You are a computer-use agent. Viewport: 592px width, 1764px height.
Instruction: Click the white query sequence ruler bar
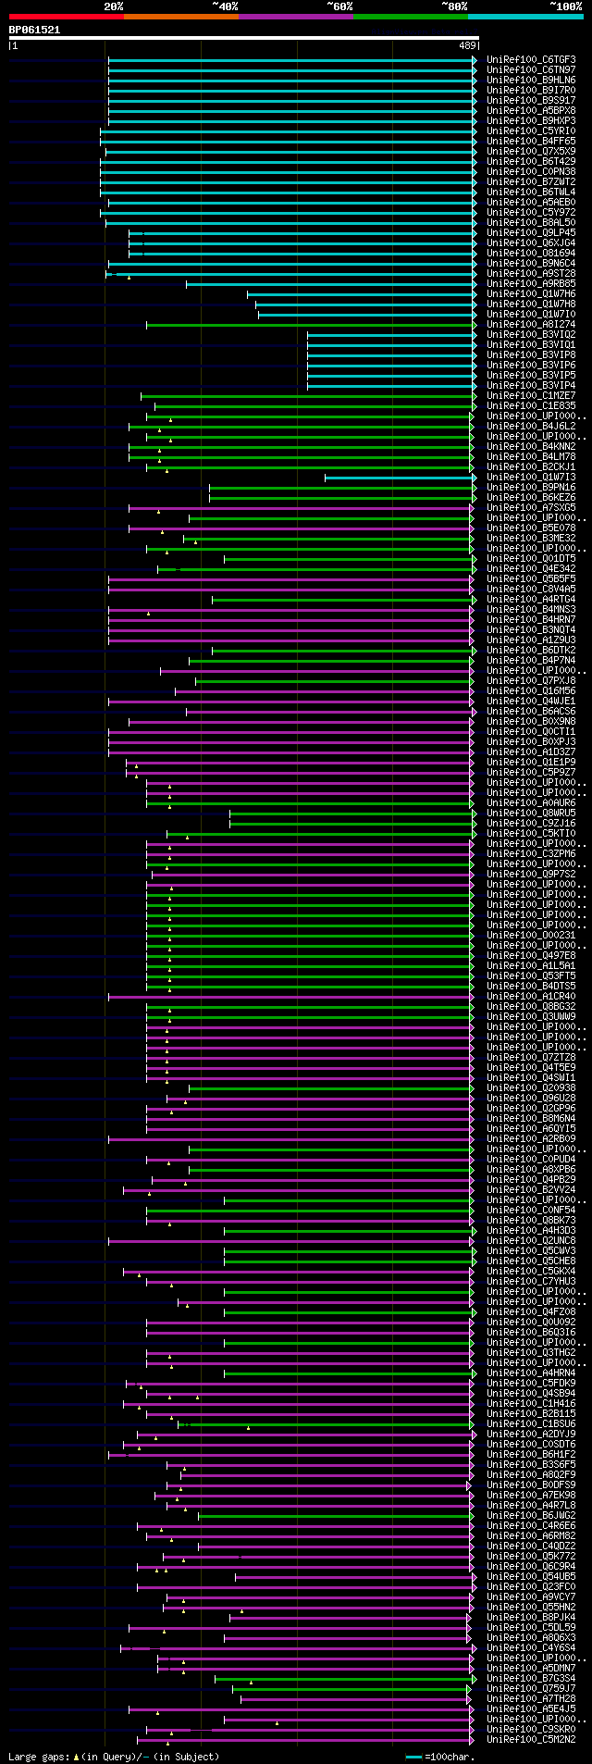pos(244,38)
